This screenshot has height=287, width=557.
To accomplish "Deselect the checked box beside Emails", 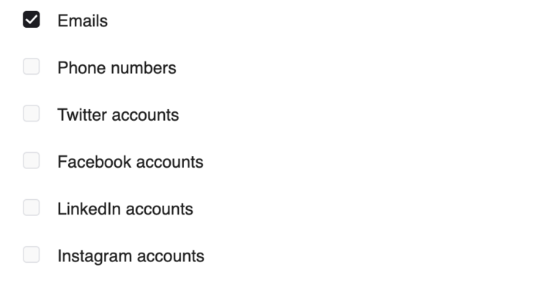I will [x=32, y=19].
